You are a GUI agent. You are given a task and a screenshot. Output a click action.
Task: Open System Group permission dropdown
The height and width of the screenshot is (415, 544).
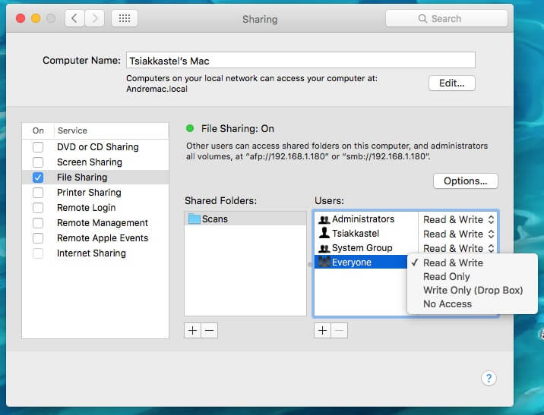pyautogui.click(x=458, y=248)
